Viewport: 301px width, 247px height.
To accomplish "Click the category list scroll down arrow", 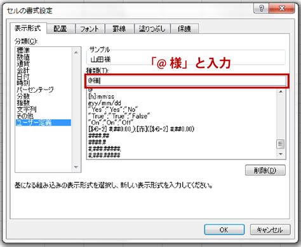I will coord(76,167).
